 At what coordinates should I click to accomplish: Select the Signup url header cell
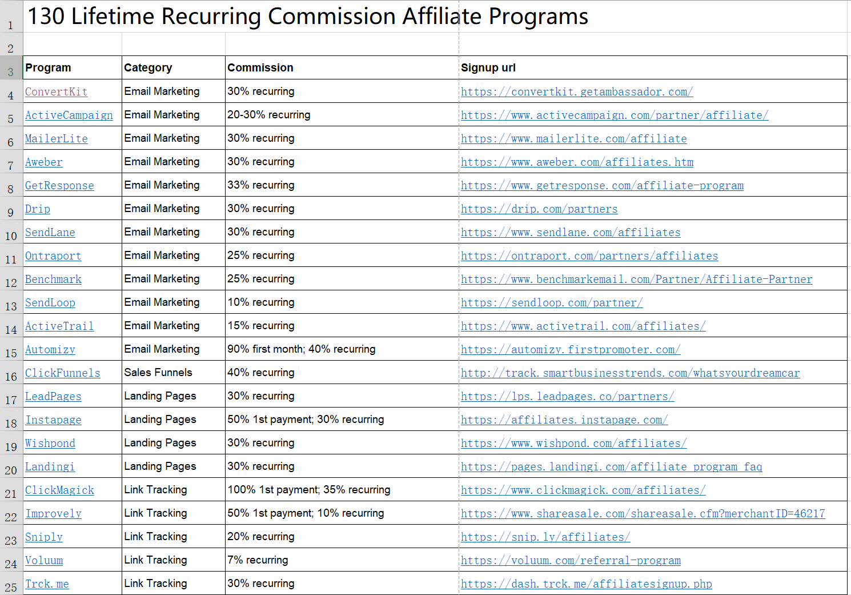(x=653, y=67)
